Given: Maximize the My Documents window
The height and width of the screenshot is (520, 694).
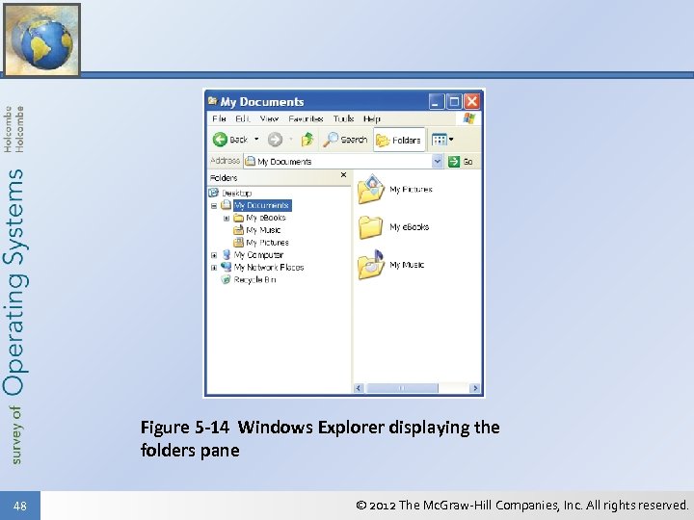Looking at the screenshot, I should 454,102.
